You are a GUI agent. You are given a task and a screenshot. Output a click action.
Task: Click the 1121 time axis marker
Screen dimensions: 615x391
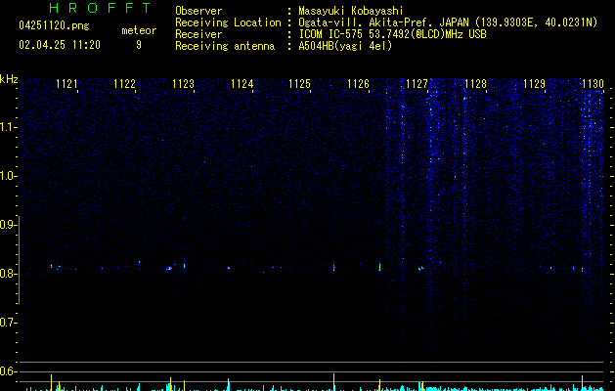coord(66,84)
